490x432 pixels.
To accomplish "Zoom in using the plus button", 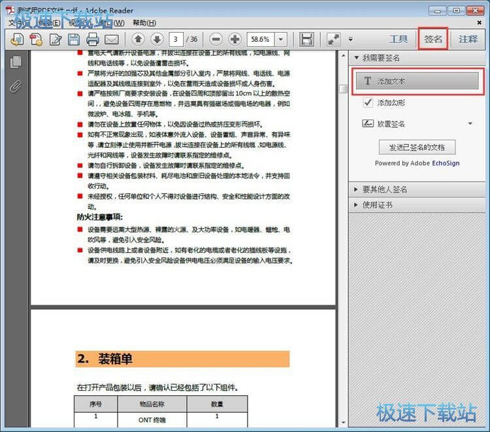I will [x=235, y=39].
